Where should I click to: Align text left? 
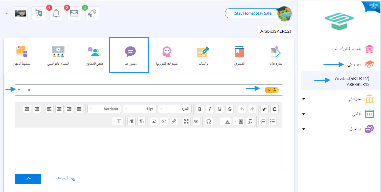49,109
